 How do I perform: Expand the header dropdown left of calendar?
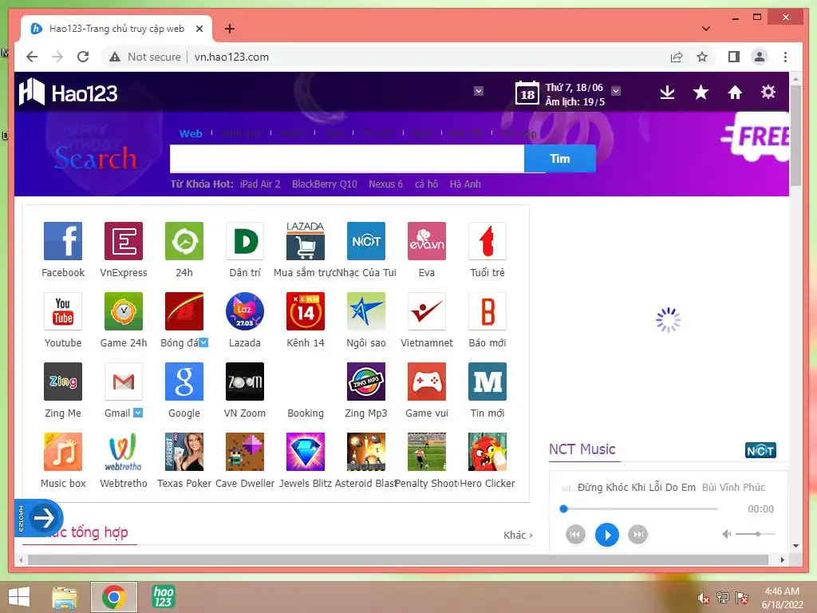coord(479,91)
